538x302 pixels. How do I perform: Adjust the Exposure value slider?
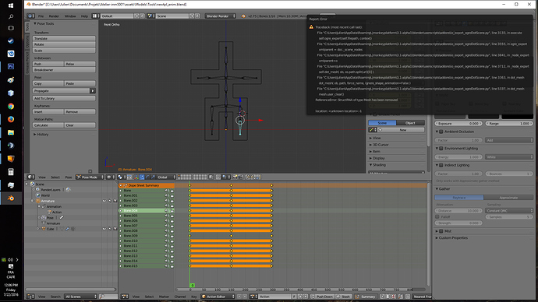coord(458,123)
